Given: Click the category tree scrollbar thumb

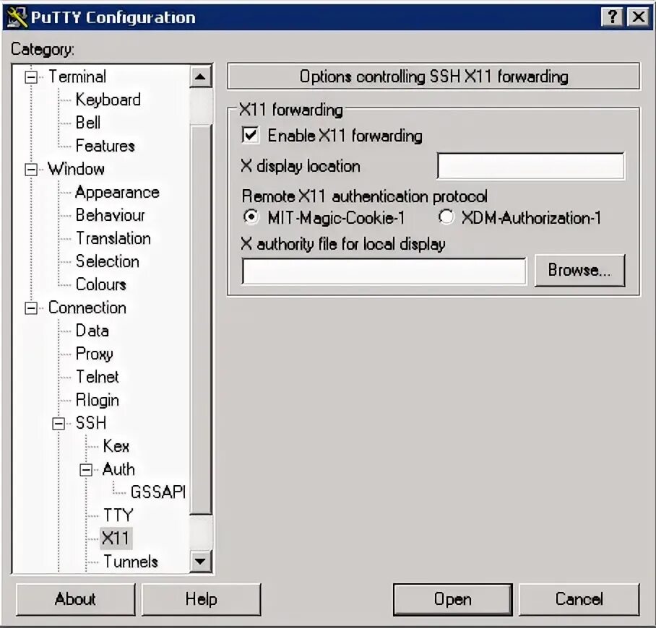Looking at the screenshot, I should [x=200, y=318].
